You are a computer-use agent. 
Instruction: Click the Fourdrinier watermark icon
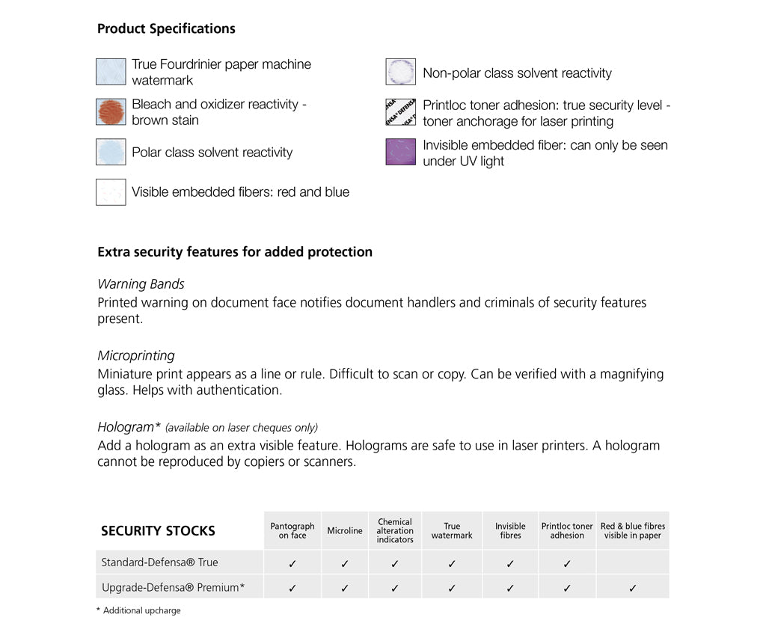(x=111, y=72)
